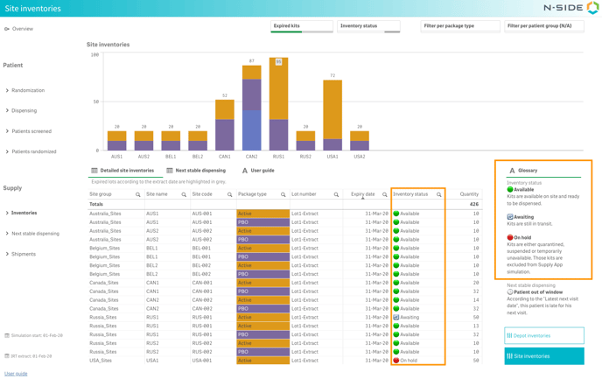Screen dimensions: 602x379
Task: Click the N-SIDE logo
Action: [x=570, y=8]
